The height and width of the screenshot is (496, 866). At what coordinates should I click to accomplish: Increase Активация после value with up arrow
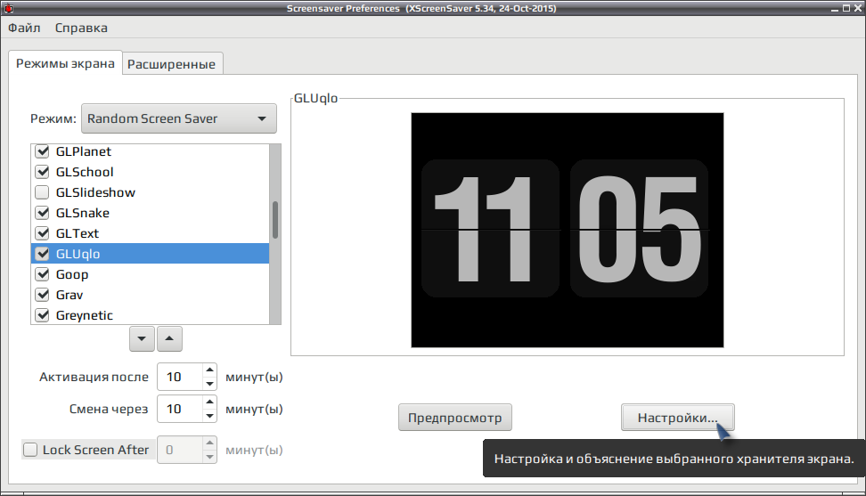click(x=209, y=370)
